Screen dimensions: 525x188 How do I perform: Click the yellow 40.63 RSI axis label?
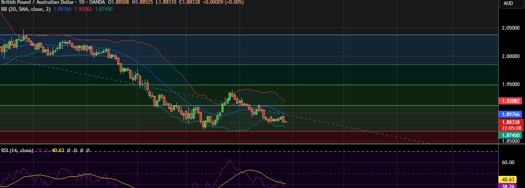[510, 179]
